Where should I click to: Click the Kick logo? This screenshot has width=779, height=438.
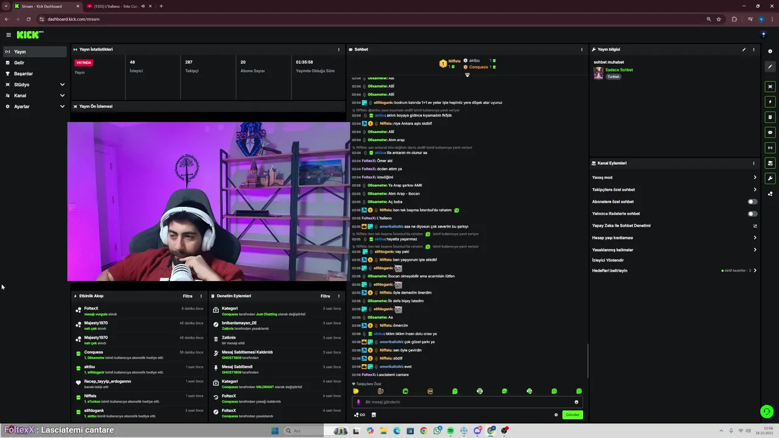(29, 35)
